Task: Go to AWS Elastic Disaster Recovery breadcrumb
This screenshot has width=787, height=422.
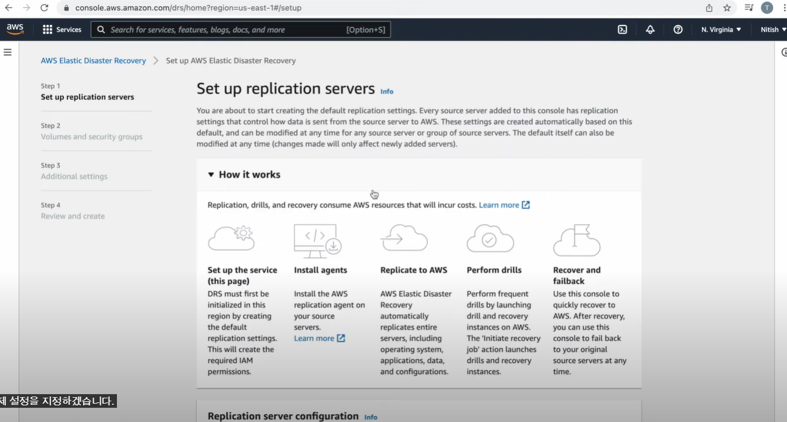Action: pos(93,60)
